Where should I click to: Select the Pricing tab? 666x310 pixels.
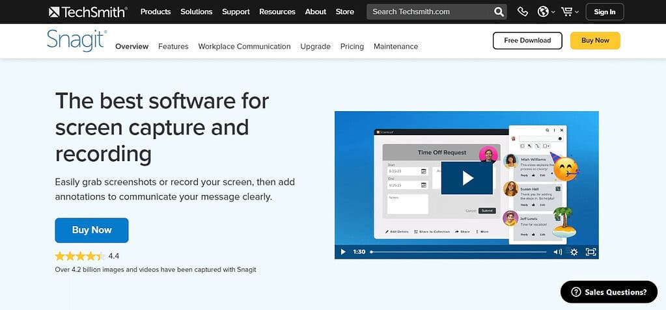click(x=352, y=47)
